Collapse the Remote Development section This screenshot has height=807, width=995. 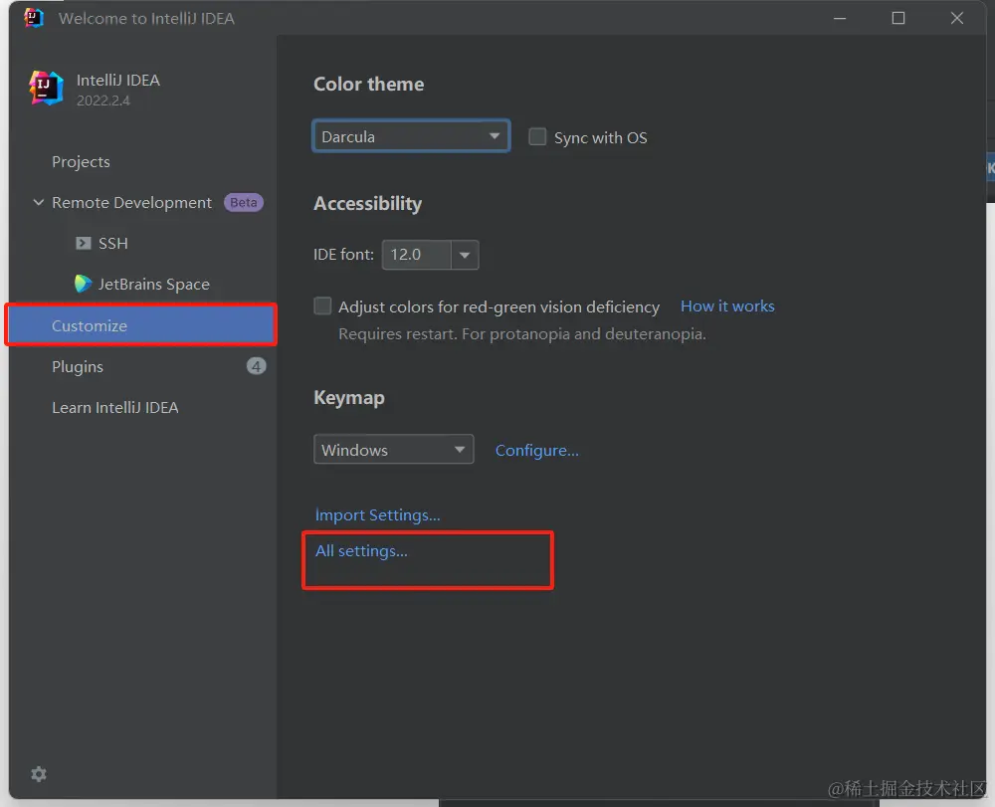pos(38,202)
